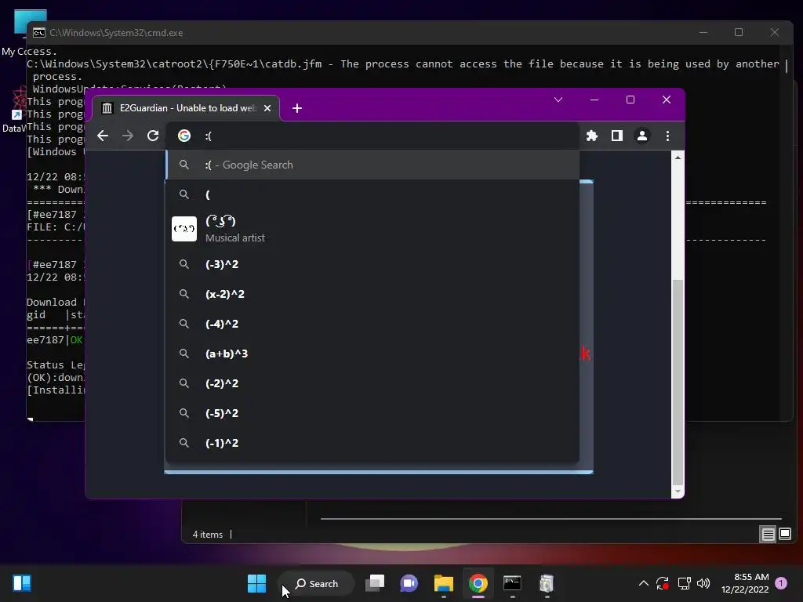Screen dimensions: 803x602
Task: Select the '(' search suggestion
Action: click(x=372, y=194)
